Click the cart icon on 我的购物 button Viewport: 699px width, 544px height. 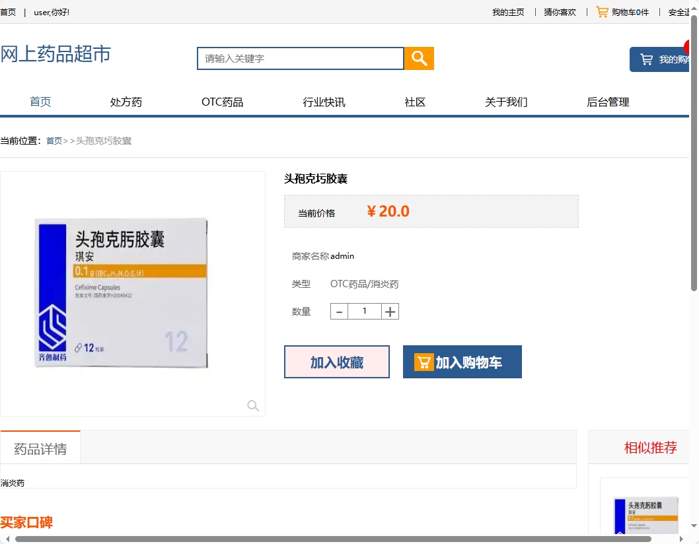pyautogui.click(x=645, y=59)
